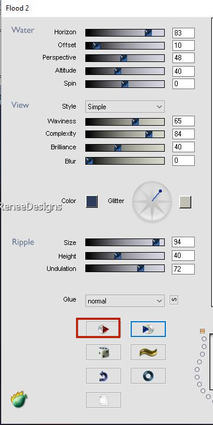The width and height of the screenshot is (213, 425).
Task: Click the red arrow load preset icon
Action: pos(103,329)
